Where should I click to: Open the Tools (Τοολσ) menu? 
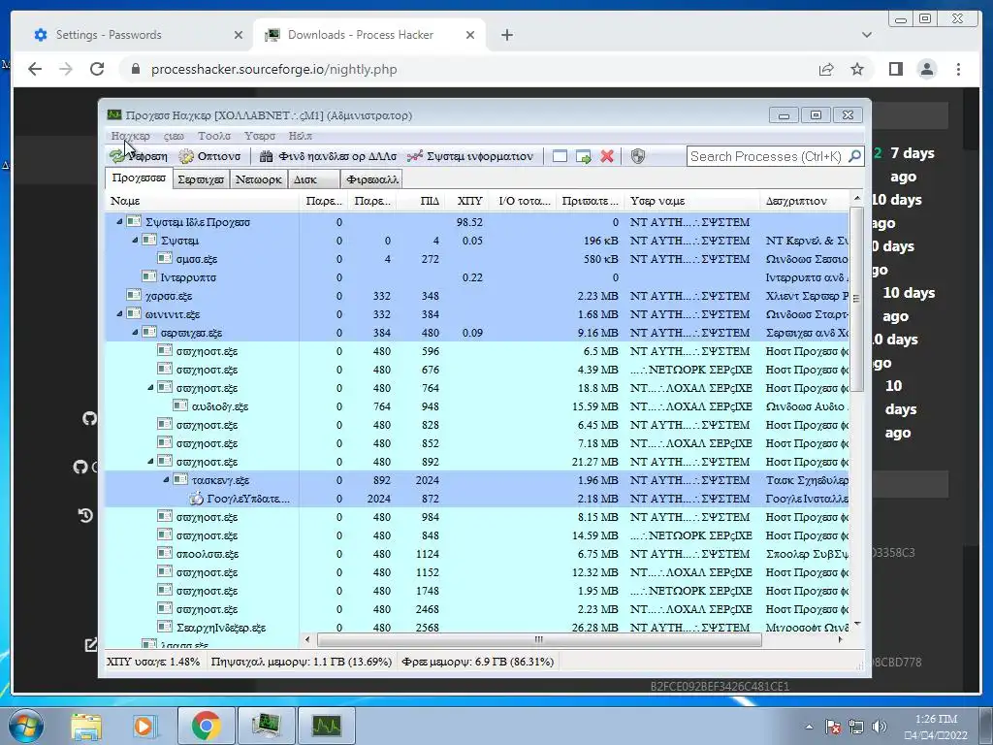pyautogui.click(x=214, y=136)
